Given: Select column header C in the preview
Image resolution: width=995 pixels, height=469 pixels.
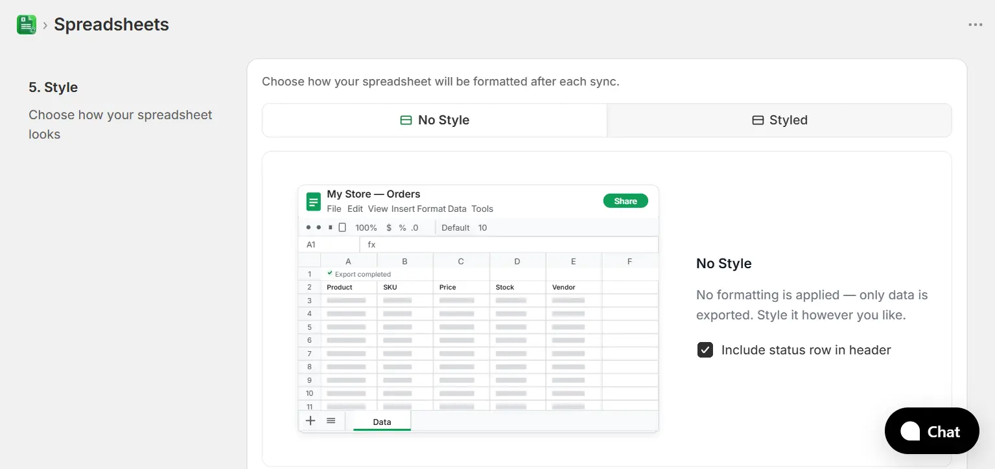Looking at the screenshot, I should coord(461,261).
